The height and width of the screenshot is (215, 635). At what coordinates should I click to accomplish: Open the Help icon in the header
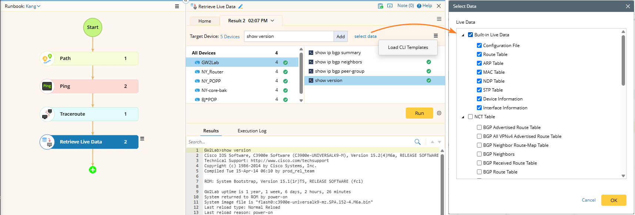pyautogui.click(x=419, y=6)
